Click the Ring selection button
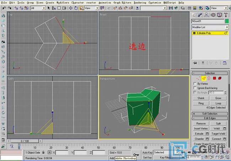 [x=201, y=103]
